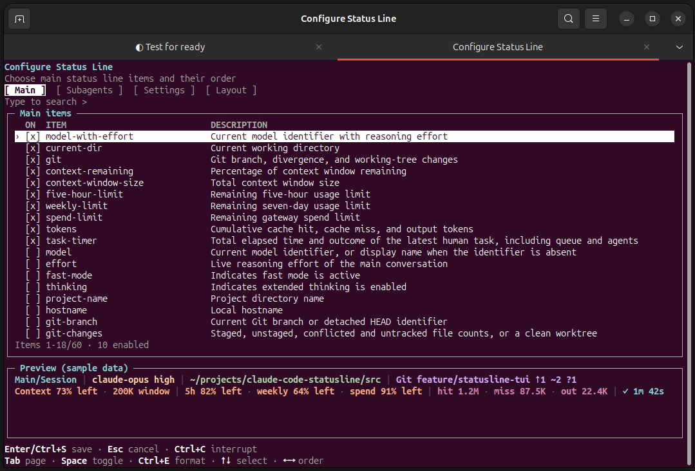
Task: Click 'Remaining gateway spend limit' description
Action: point(285,217)
